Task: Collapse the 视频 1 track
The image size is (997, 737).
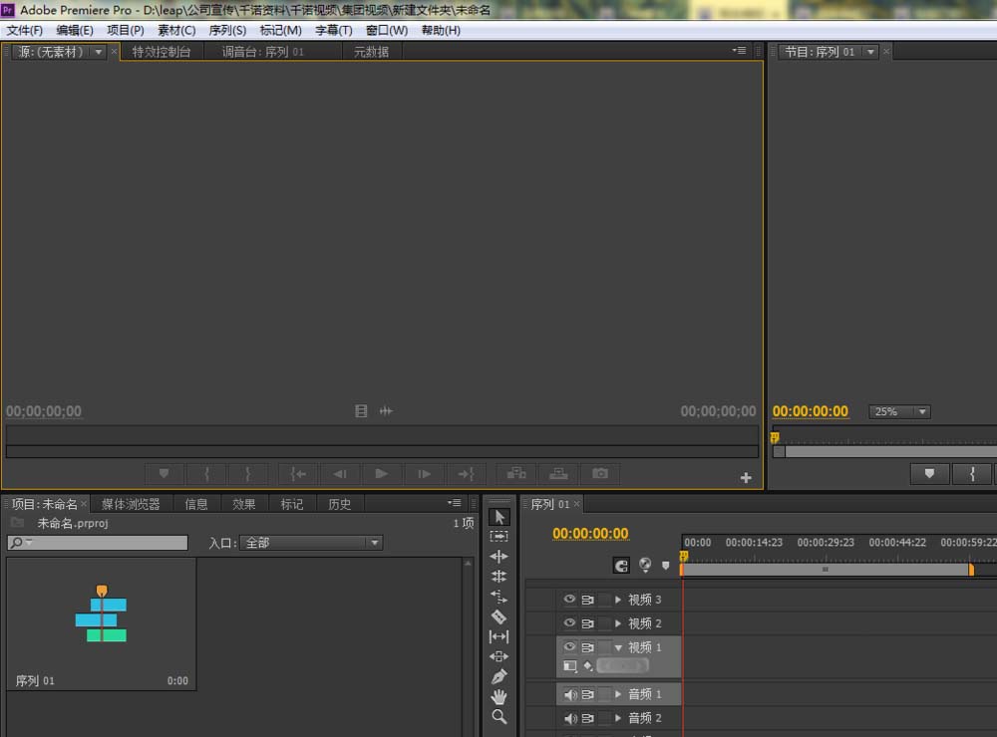Action: (618, 647)
